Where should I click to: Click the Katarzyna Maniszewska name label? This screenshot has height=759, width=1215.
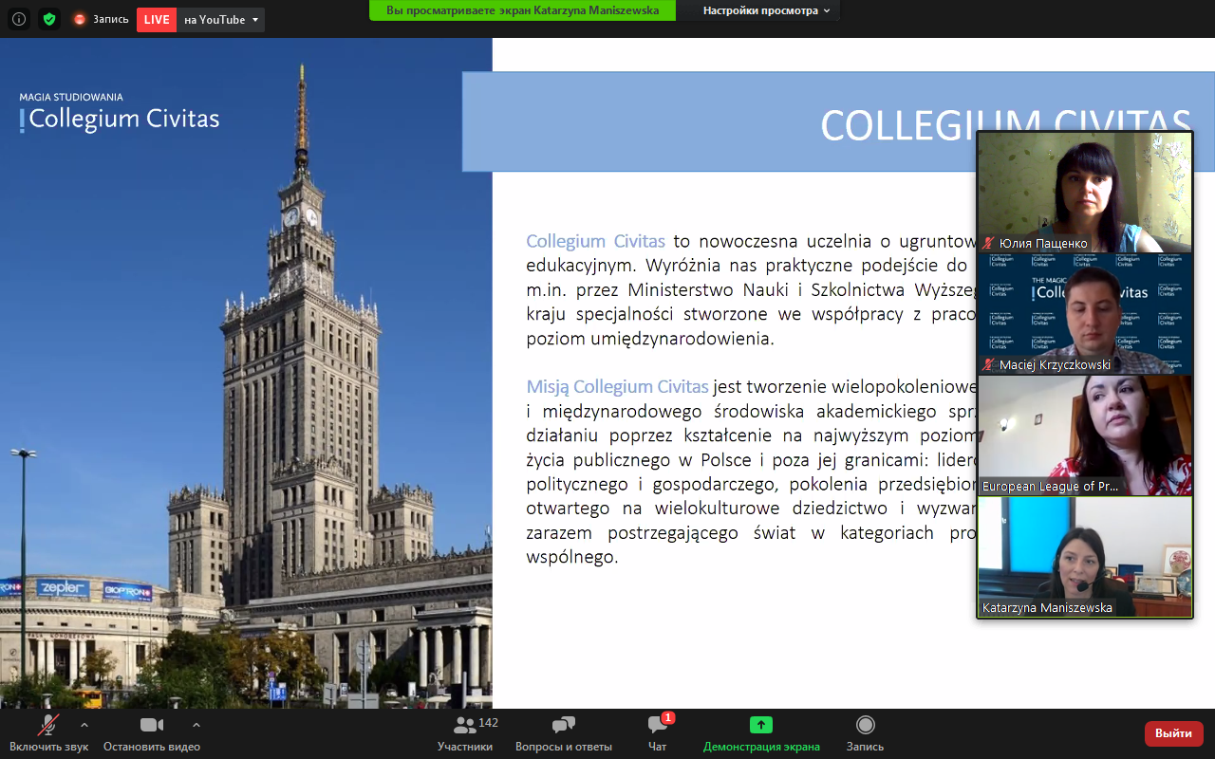coord(1047,608)
